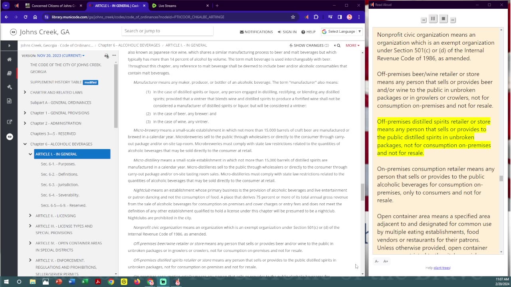511x287 pixels.
Task: Open Sec. 6-1. - Purposes.
Action: (x=58, y=164)
